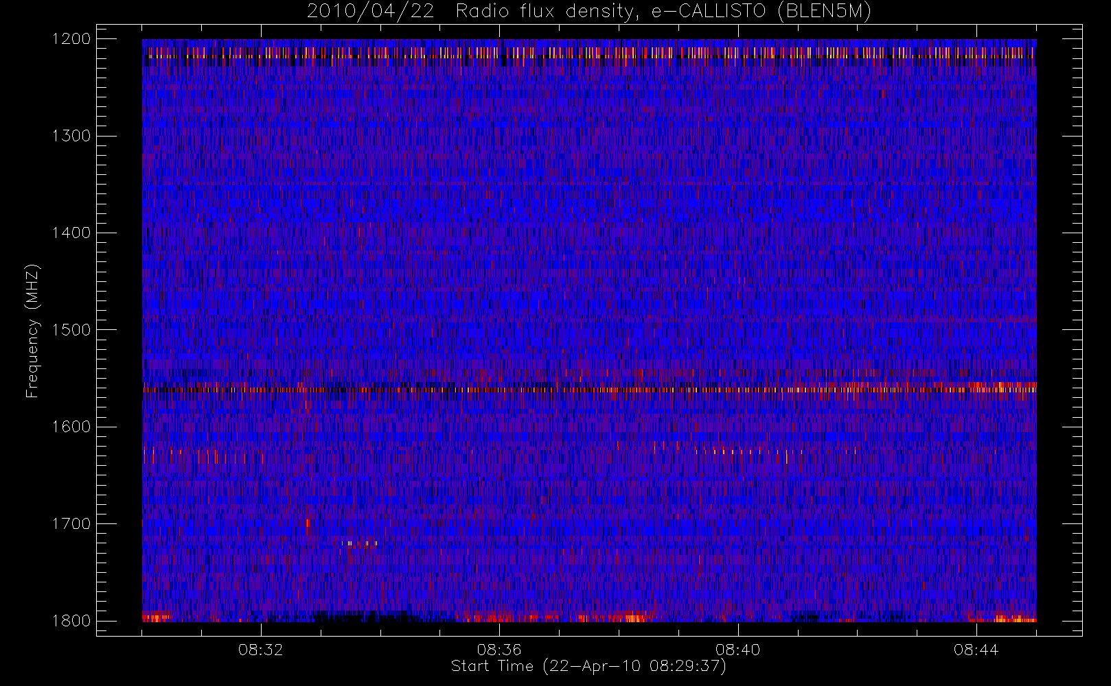Select the 1300 frequency tick label
Image resolution: width=1111 pixels, height=686 pixels.
[71, 136]
